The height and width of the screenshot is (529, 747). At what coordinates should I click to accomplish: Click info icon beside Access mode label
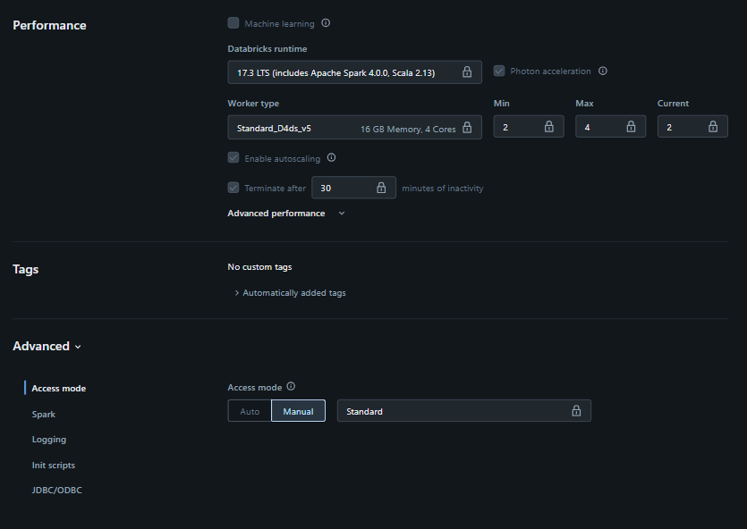[x=291, y=387]
